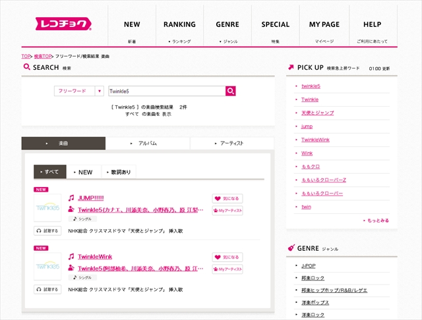Preview JUMP!!!!! with the headphone button
The width and height of the screenshot is (422, 320).
tap(47, 231)
